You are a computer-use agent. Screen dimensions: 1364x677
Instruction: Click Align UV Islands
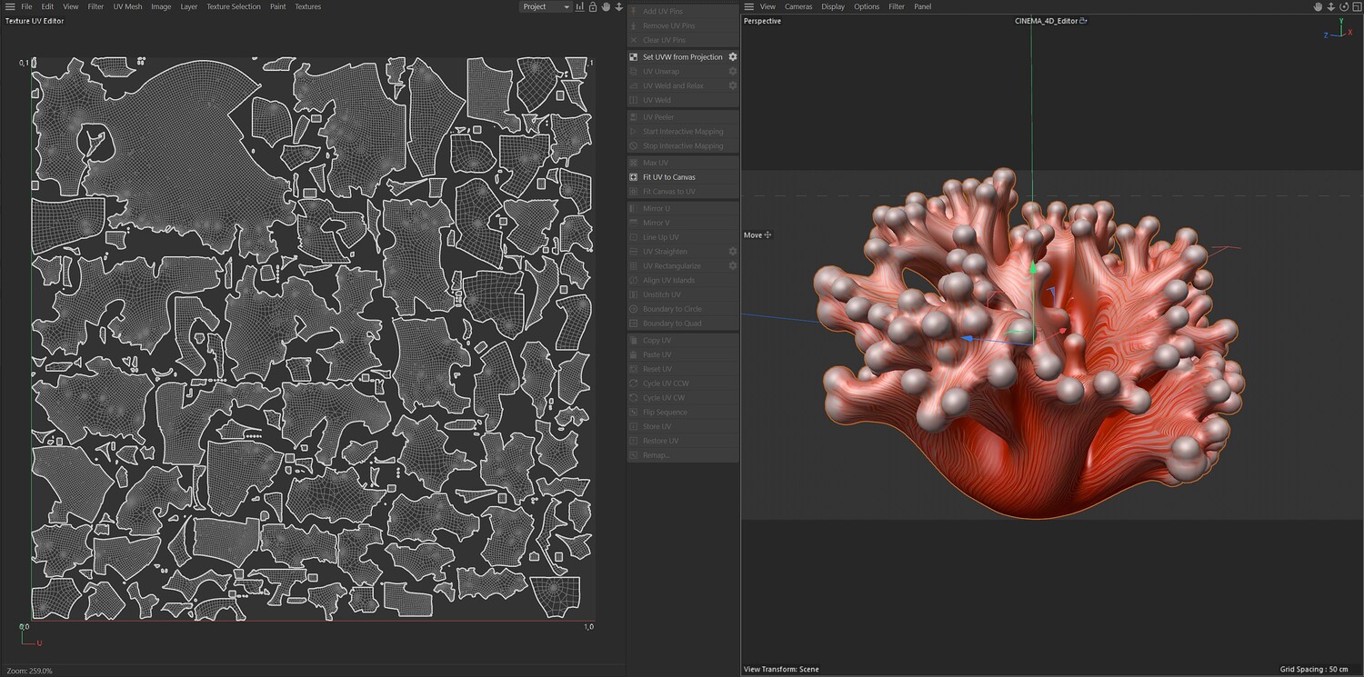683,280
